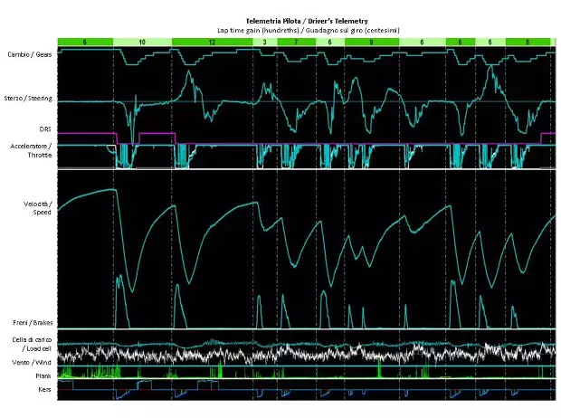Select the lap gain segment labeled 7

click(296, 42)
